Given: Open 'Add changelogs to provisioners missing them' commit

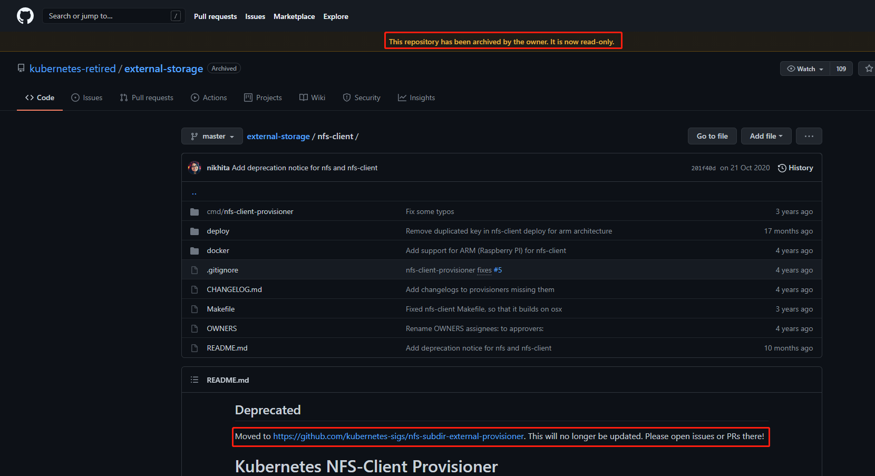Looking at the screenshot, I should [480, 289].
